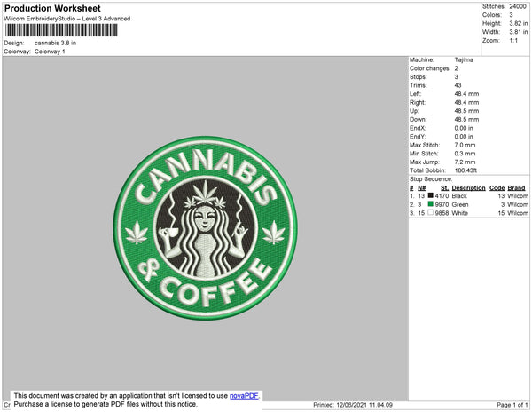This screenshot has height=412, width=532.
Task: Click the Description column header
Action: click(468, 188)
